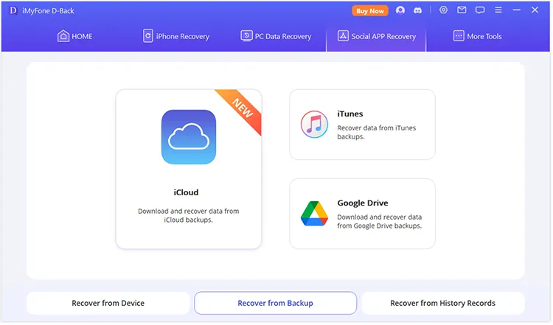Click the PC Data Recovery monitor icon
This screenshot has height=325, width=553.
click(246, 36)
